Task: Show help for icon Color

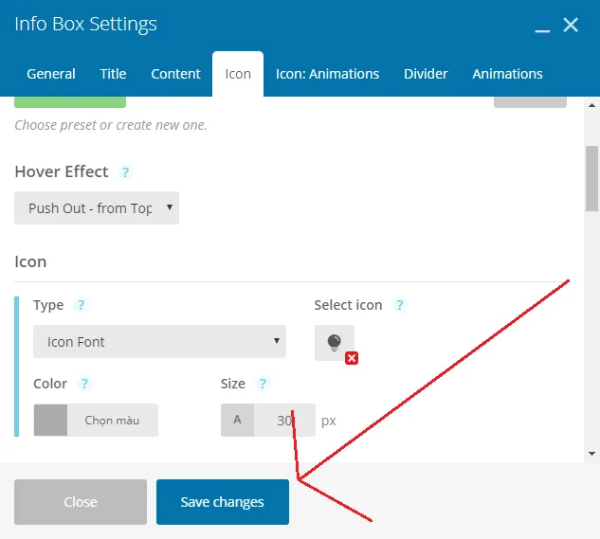Action: tap(84, 384)
